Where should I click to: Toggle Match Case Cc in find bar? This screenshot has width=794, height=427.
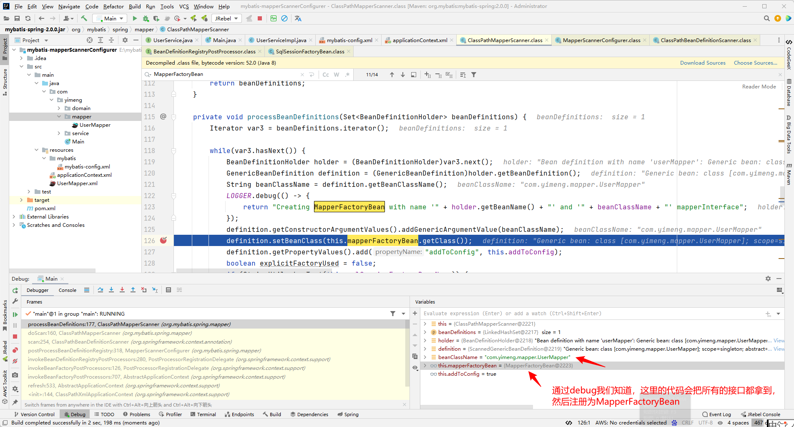pos(326,75)
